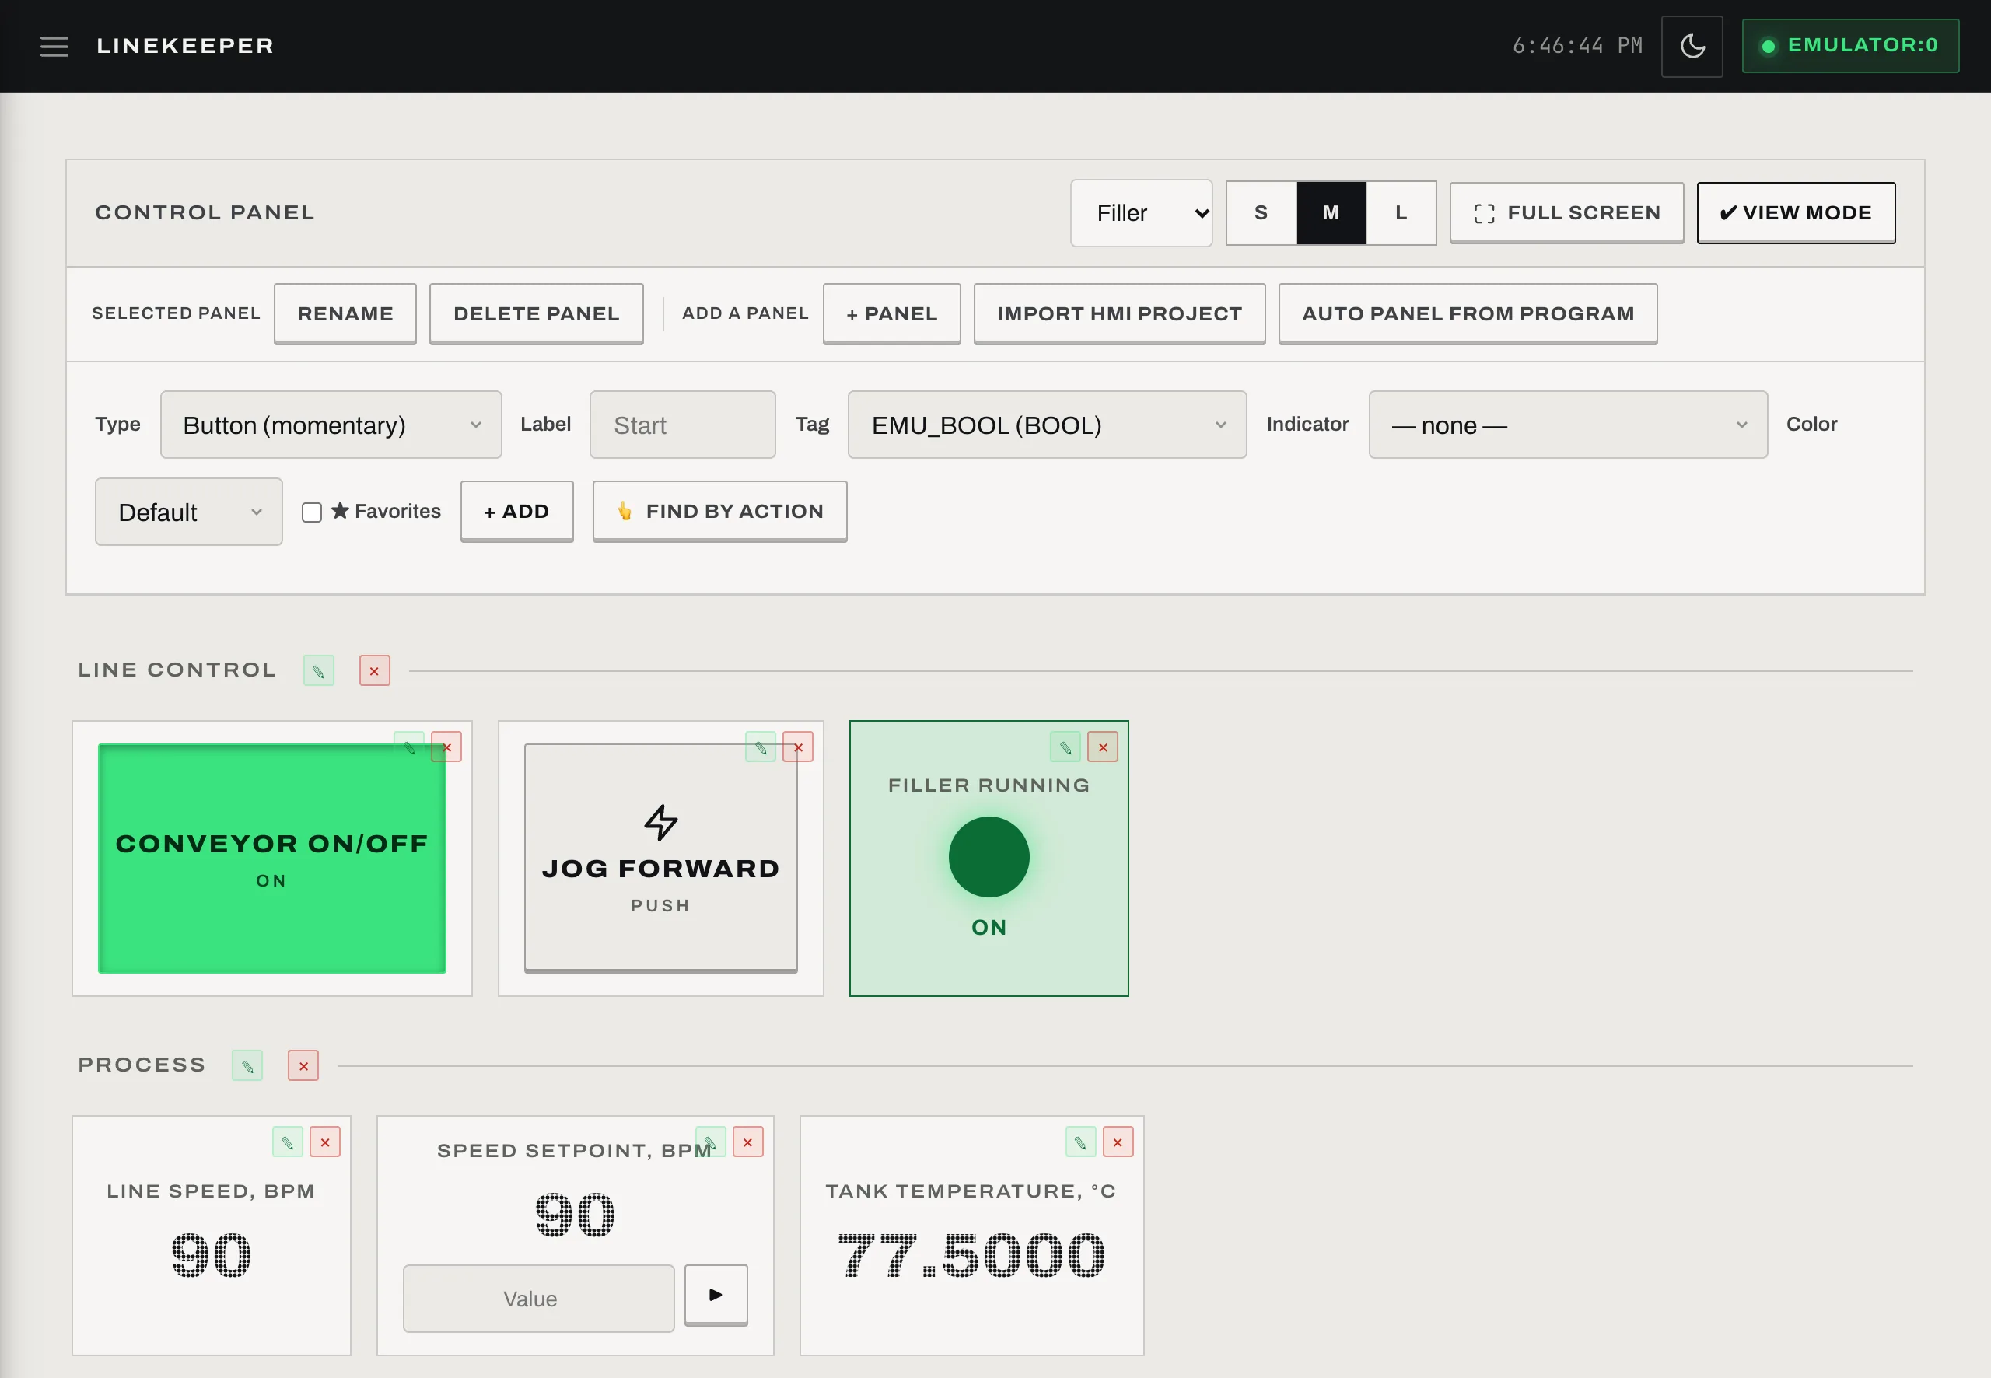Open the Default color dropdown
The width and height of the screenshot is (1991, 1378).
coord(188,512)
